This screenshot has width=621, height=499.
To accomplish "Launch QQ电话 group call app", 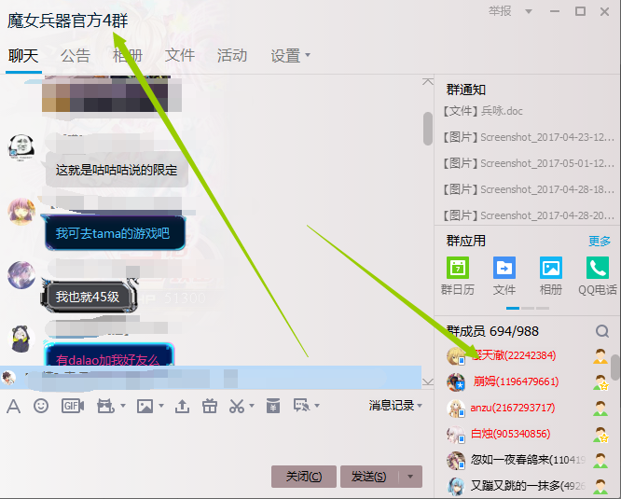I will click(x=598, y=276).
